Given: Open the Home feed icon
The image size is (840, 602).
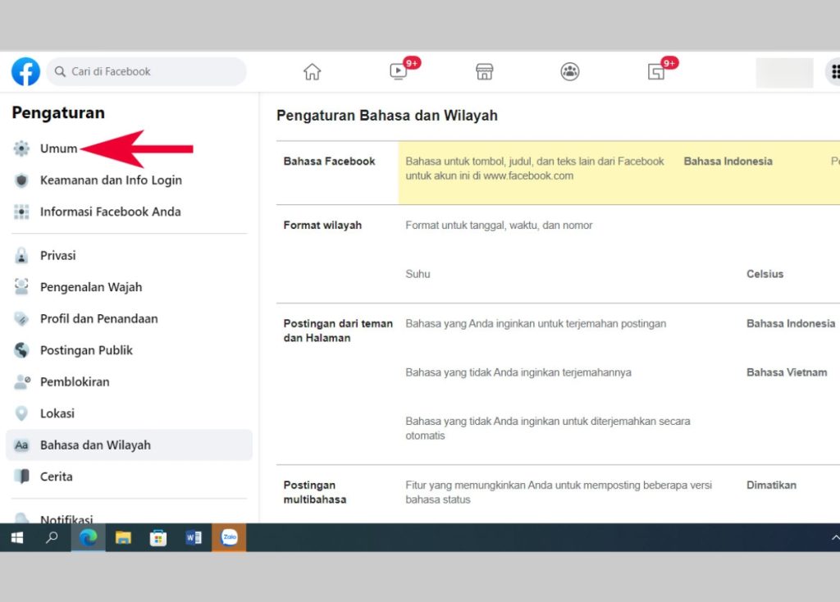Looking at the screenshot, I should (x=312, y=71).
